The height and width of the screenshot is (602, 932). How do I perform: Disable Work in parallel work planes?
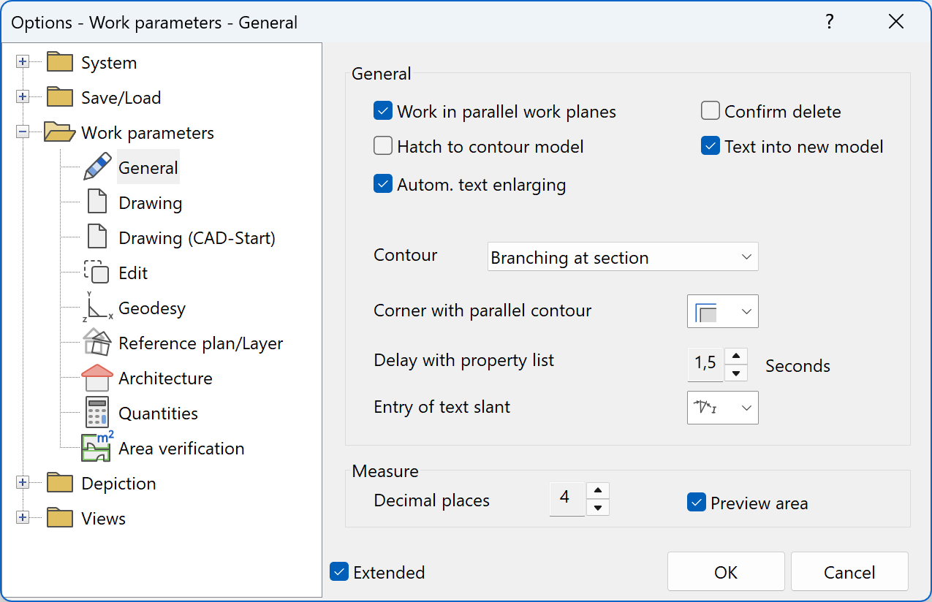tap(382, 110)
